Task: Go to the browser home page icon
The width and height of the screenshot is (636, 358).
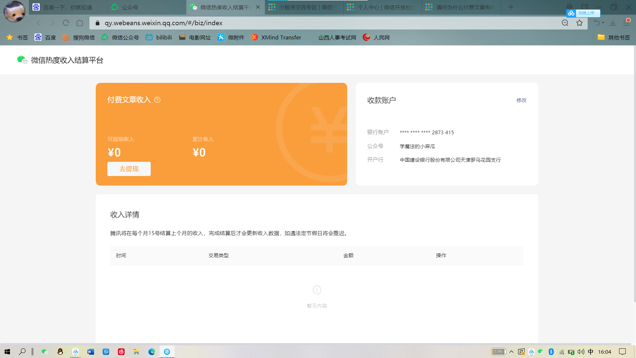Action: pos(80,23)
